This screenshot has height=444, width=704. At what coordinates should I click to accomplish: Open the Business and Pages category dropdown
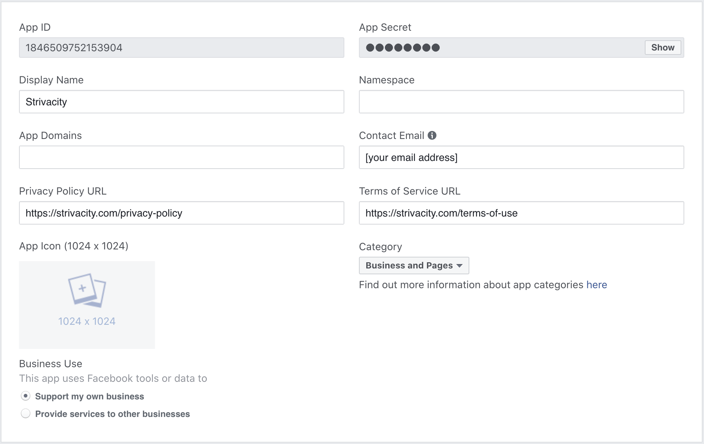[x=413, y=266]
